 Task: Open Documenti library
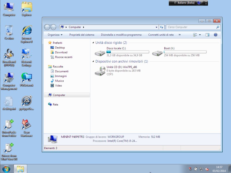point(59,71)
